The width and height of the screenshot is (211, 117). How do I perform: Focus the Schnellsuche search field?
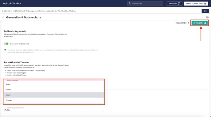pos(145,3)
